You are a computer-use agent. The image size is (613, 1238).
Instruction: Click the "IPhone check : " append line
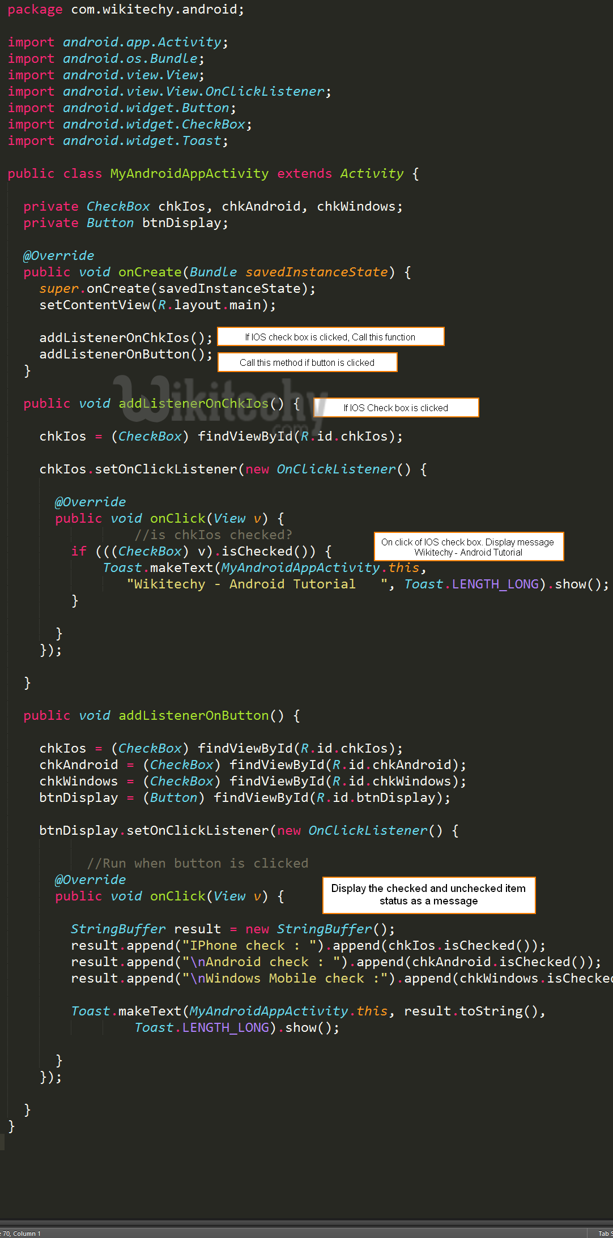308,946
